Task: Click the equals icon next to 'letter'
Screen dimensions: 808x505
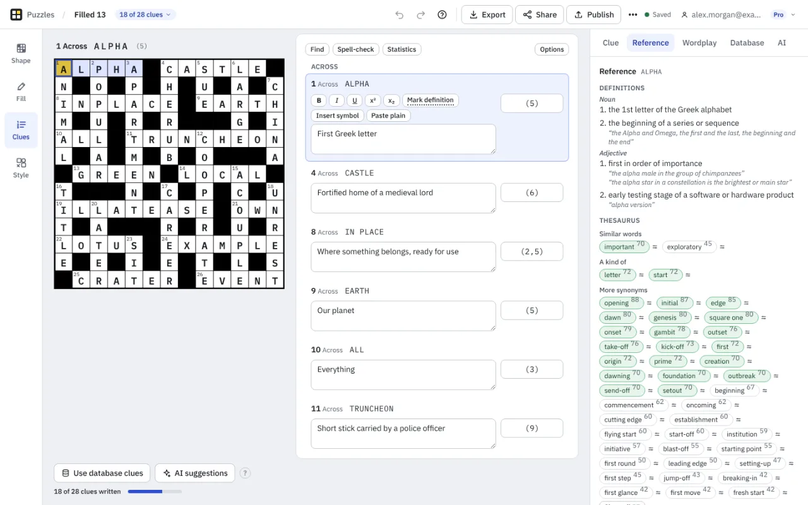Action: coord(641,275)
